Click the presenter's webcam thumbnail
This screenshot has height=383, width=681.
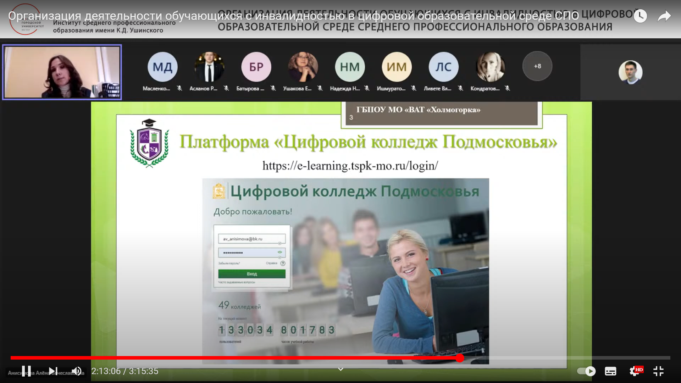click(62, 72)
